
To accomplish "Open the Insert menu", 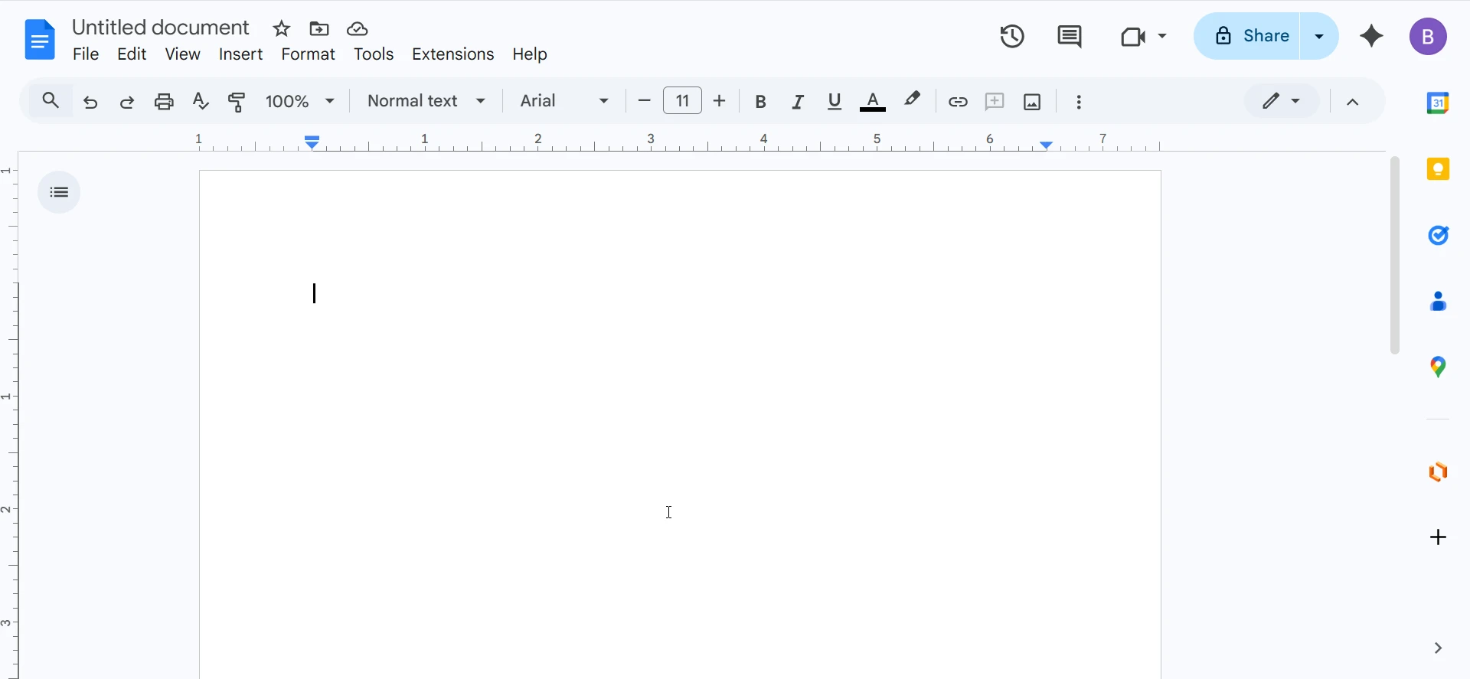I will (240, 54).
